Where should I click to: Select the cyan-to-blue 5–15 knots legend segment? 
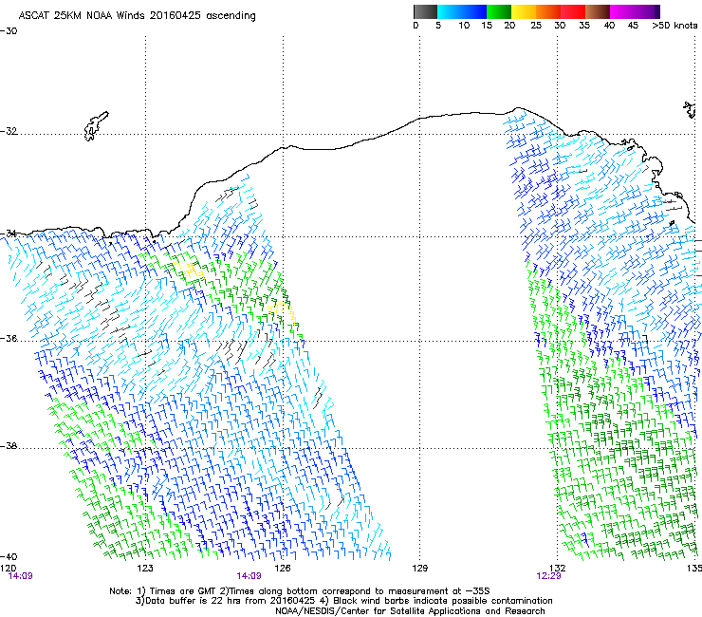(x=462, y=11)
